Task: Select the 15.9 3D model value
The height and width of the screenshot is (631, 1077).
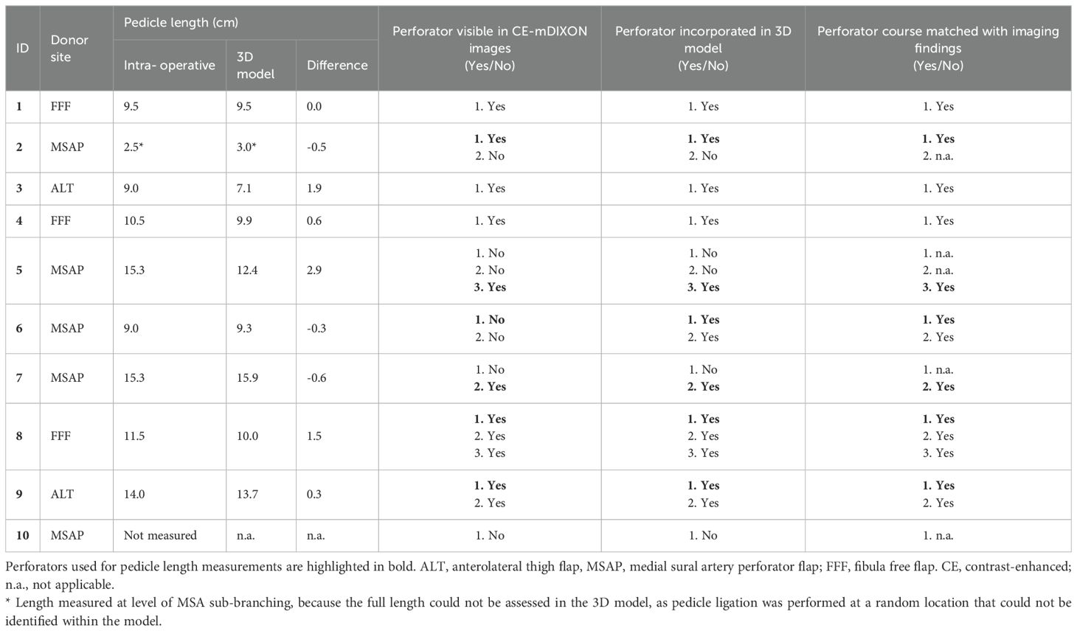Action: (x=248, y=378)
